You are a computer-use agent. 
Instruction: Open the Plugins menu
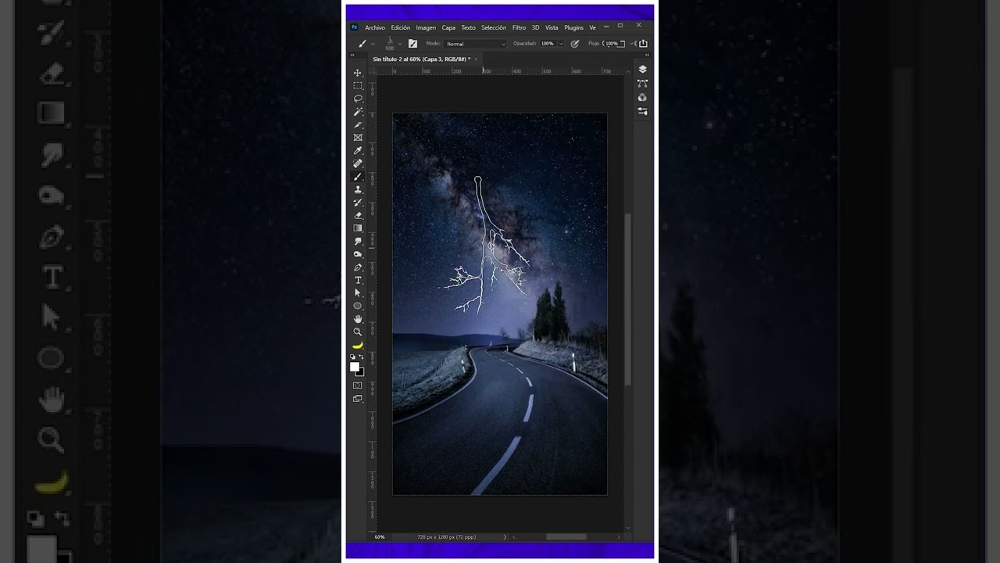click(x=573, y=27)
